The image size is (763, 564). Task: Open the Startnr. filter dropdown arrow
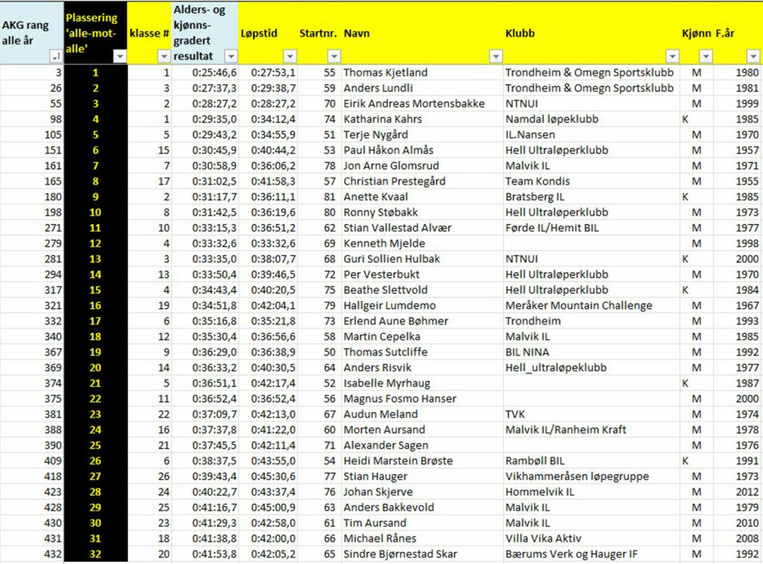click(333, 56)
